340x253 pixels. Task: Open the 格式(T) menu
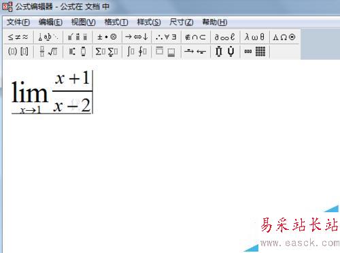[116, 22]
